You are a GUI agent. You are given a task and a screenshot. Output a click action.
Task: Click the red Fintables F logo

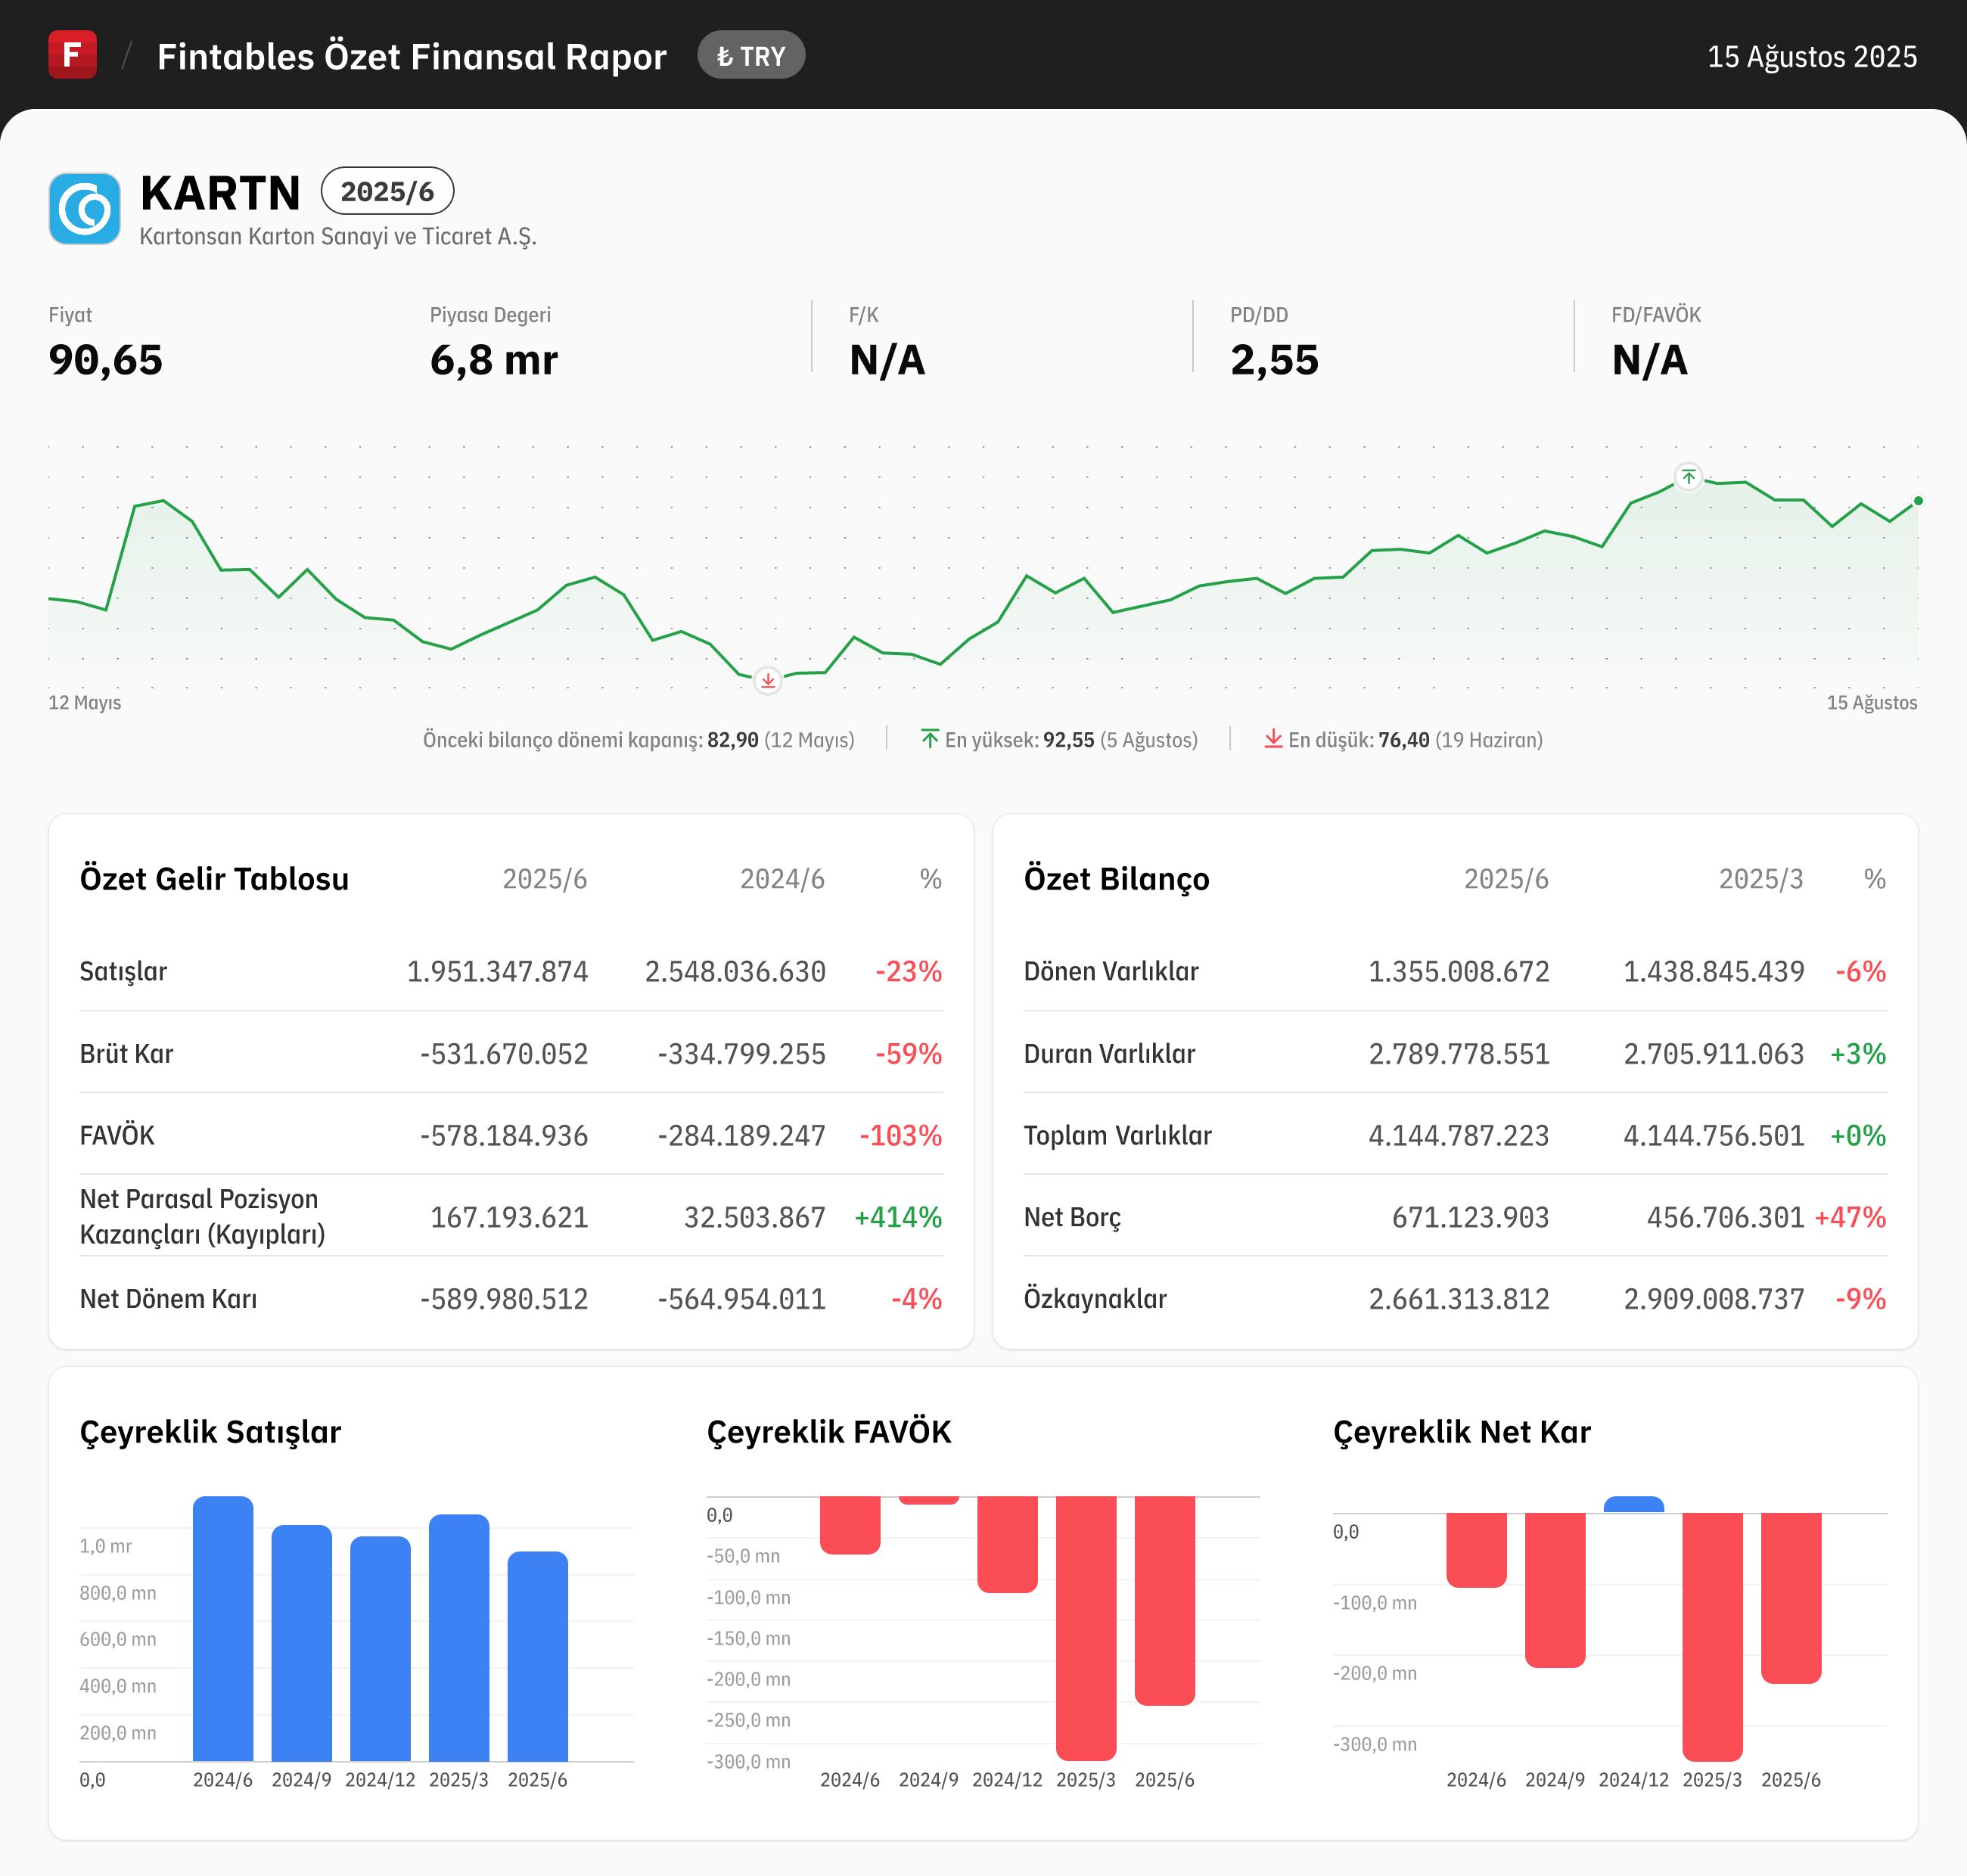[x=72, y=54]
